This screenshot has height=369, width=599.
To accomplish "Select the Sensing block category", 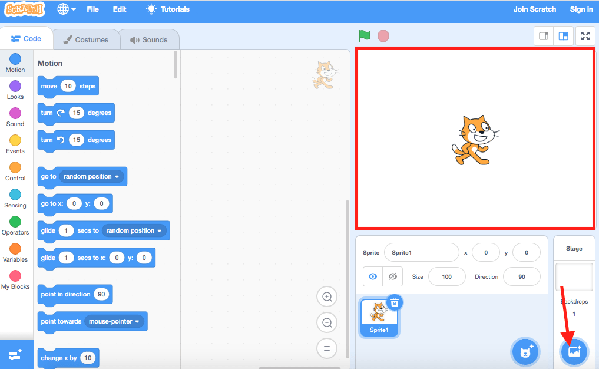I will click(x=15, y=199).
